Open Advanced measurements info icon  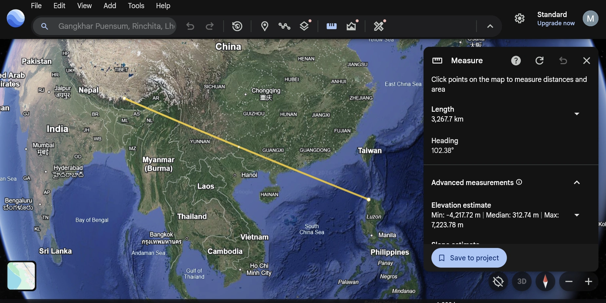pyautogui.click(x=519, y=182)
